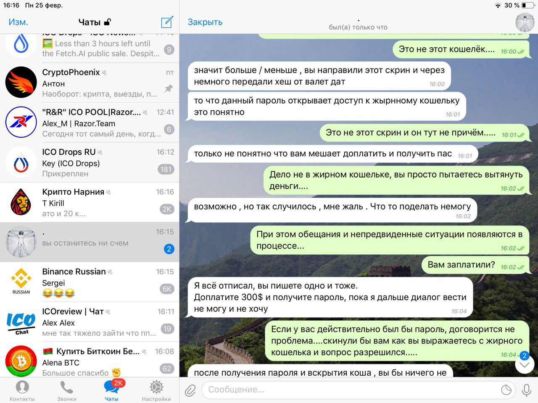Open the ICO Drops RU chat
This screenshot has height=403, width=538.
pos(90,162)
